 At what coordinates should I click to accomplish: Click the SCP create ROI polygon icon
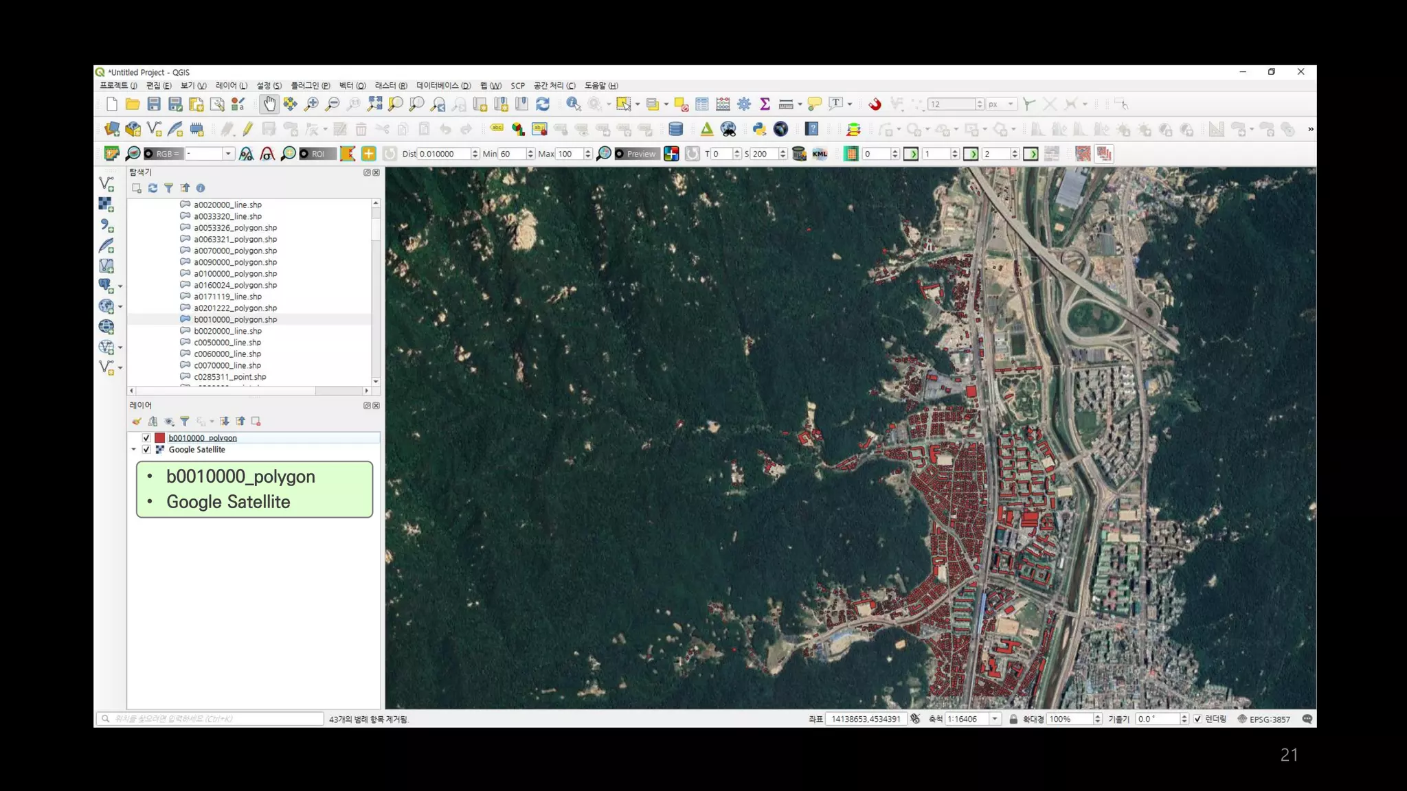point(348,154)
